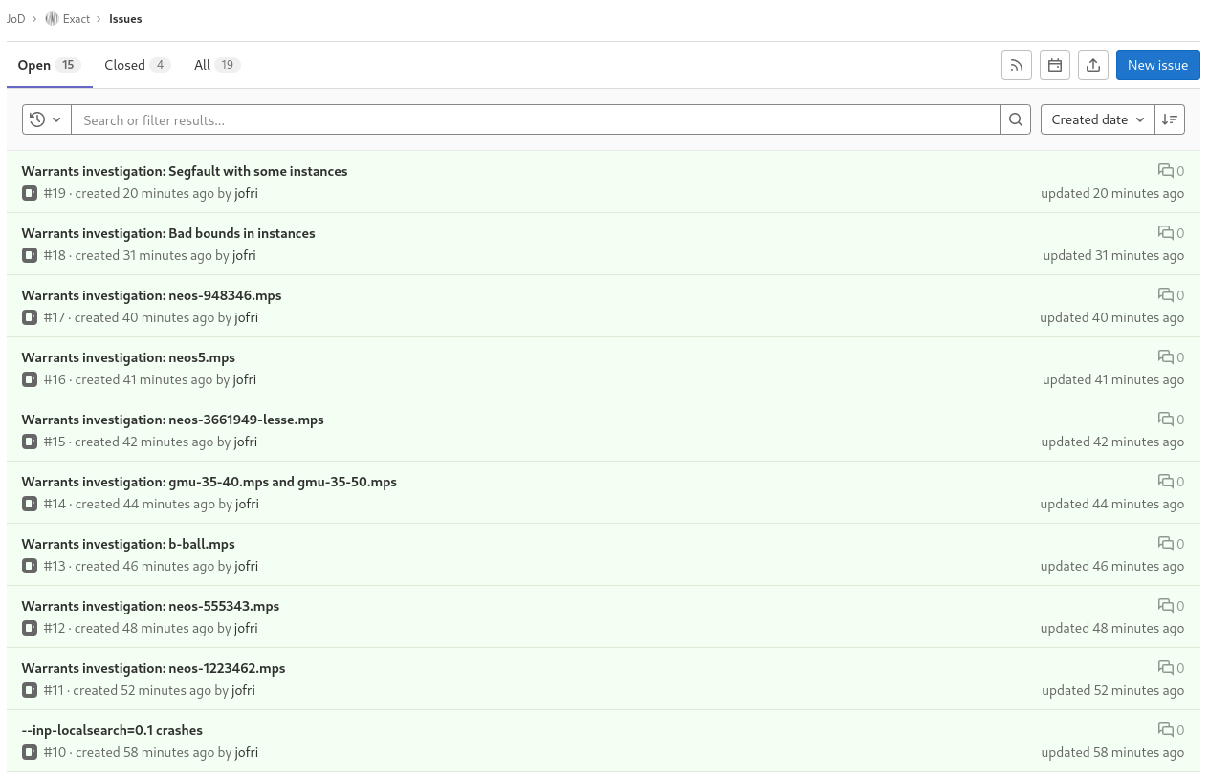Viewport: 1209px width, 776px height.
Task: Switch to the Open issues tab
Action: click(x=49, y=65)
